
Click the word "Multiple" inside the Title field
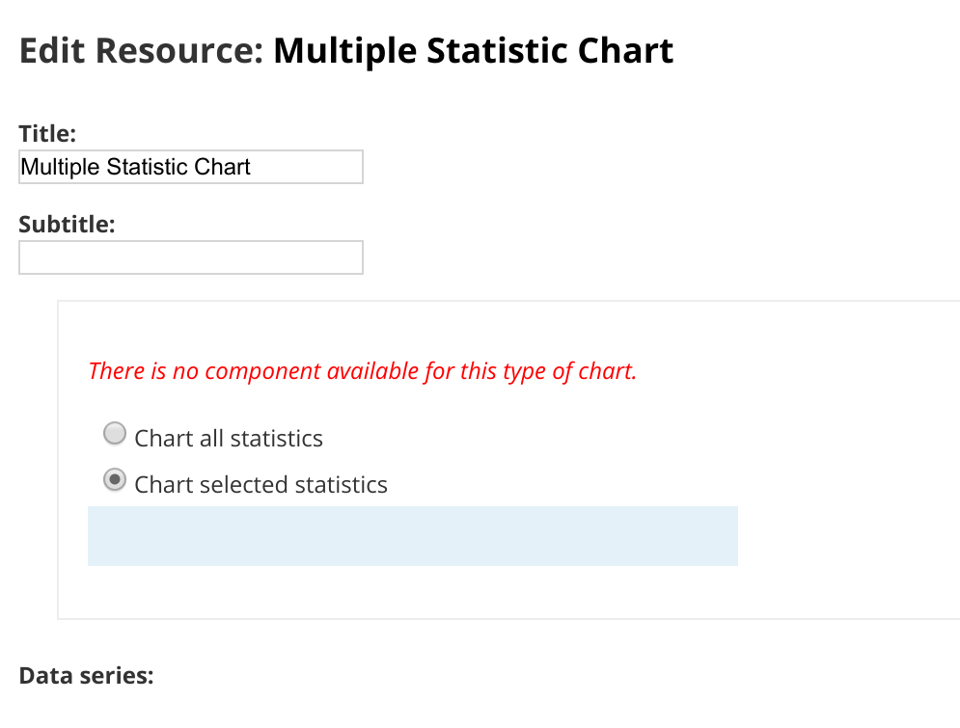coord(60,167)
